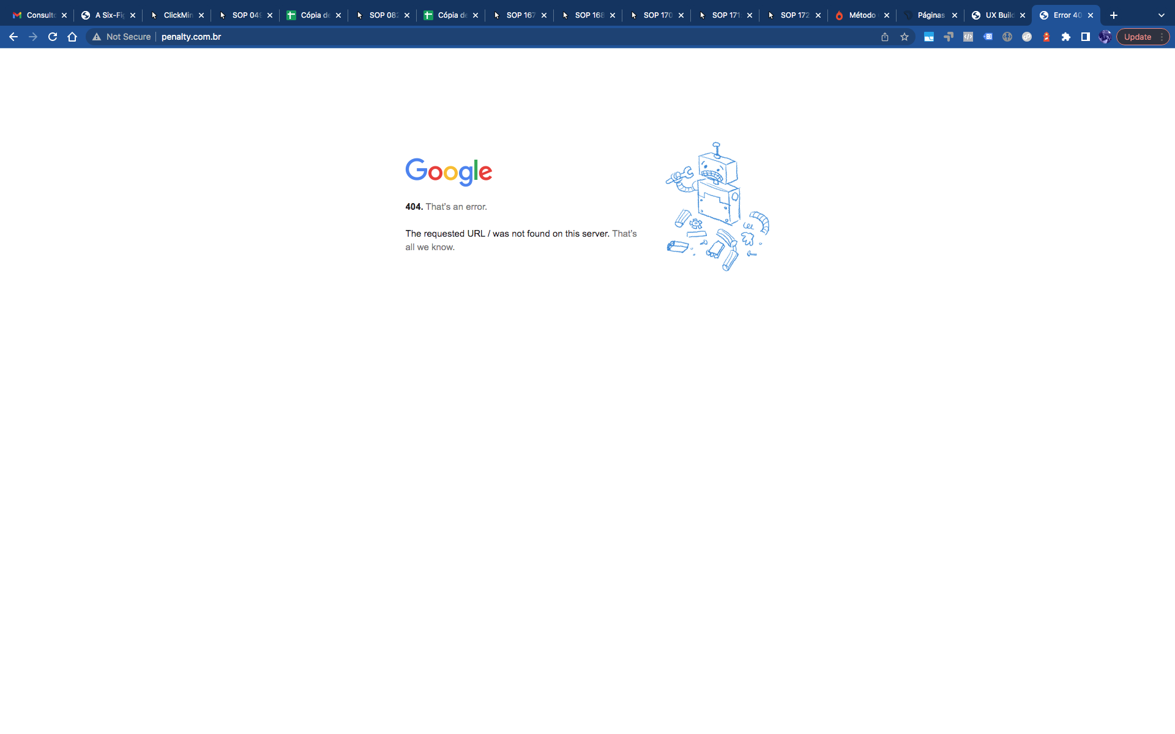
Task: Close the Consult Gmail tab
Action: (64, 15)
